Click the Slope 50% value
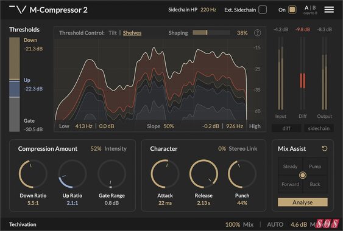This screenshot has width=343, height=231. click(x=168, y=126)
